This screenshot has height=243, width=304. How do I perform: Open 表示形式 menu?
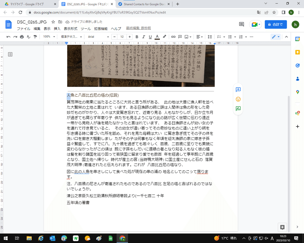[70, 29]
